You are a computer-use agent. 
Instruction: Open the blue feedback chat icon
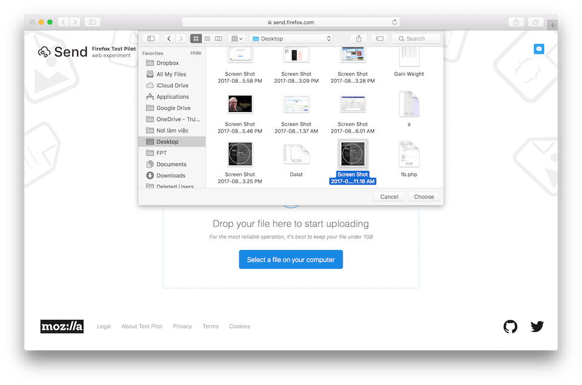coord(539,49)
